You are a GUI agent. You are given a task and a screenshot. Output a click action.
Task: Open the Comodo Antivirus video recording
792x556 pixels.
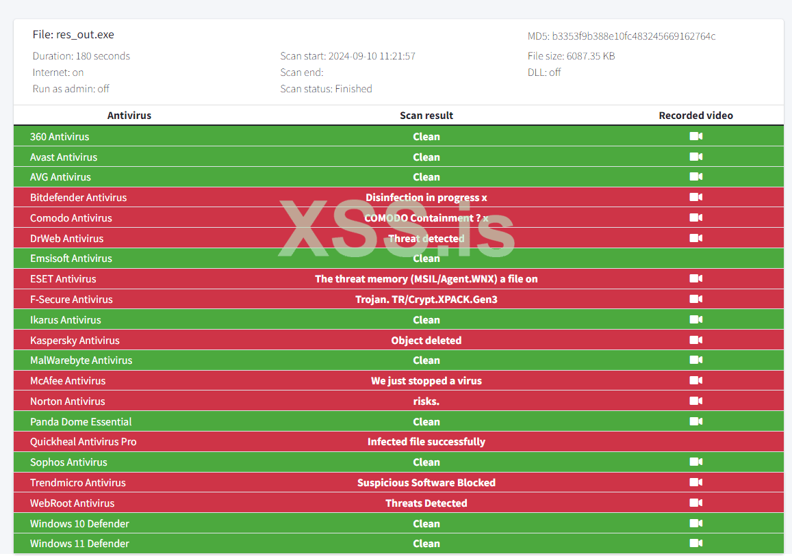695,217
